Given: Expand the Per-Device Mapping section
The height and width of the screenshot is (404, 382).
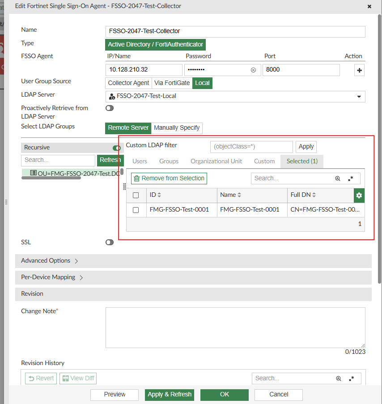Looking at the screenshot, I should tap(193, 277).
